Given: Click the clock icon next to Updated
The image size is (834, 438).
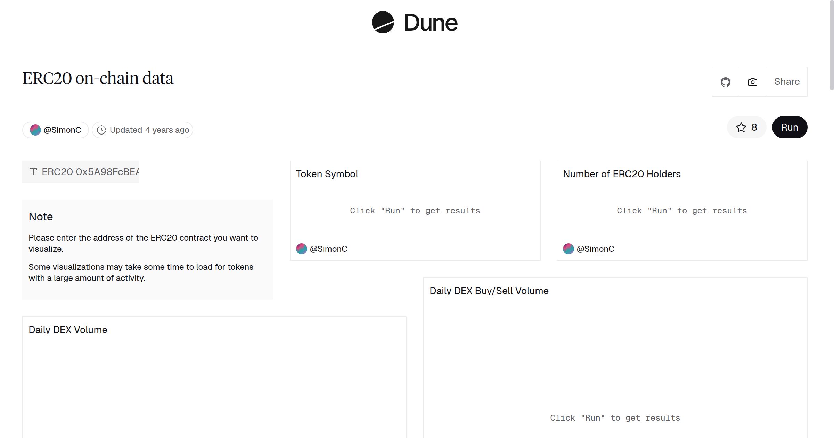Looking at the screenshot, I should click(x=101, y=130).
